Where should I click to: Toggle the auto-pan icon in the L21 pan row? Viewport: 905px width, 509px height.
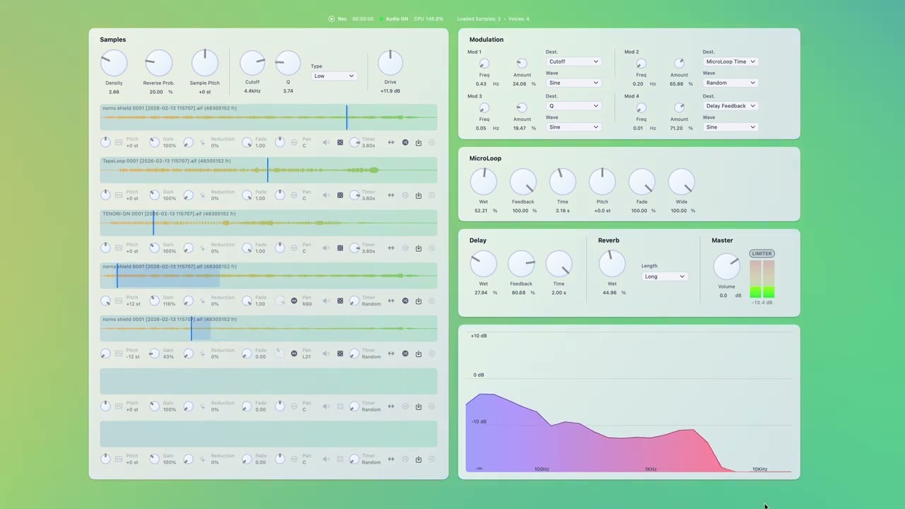click(294, 353)
